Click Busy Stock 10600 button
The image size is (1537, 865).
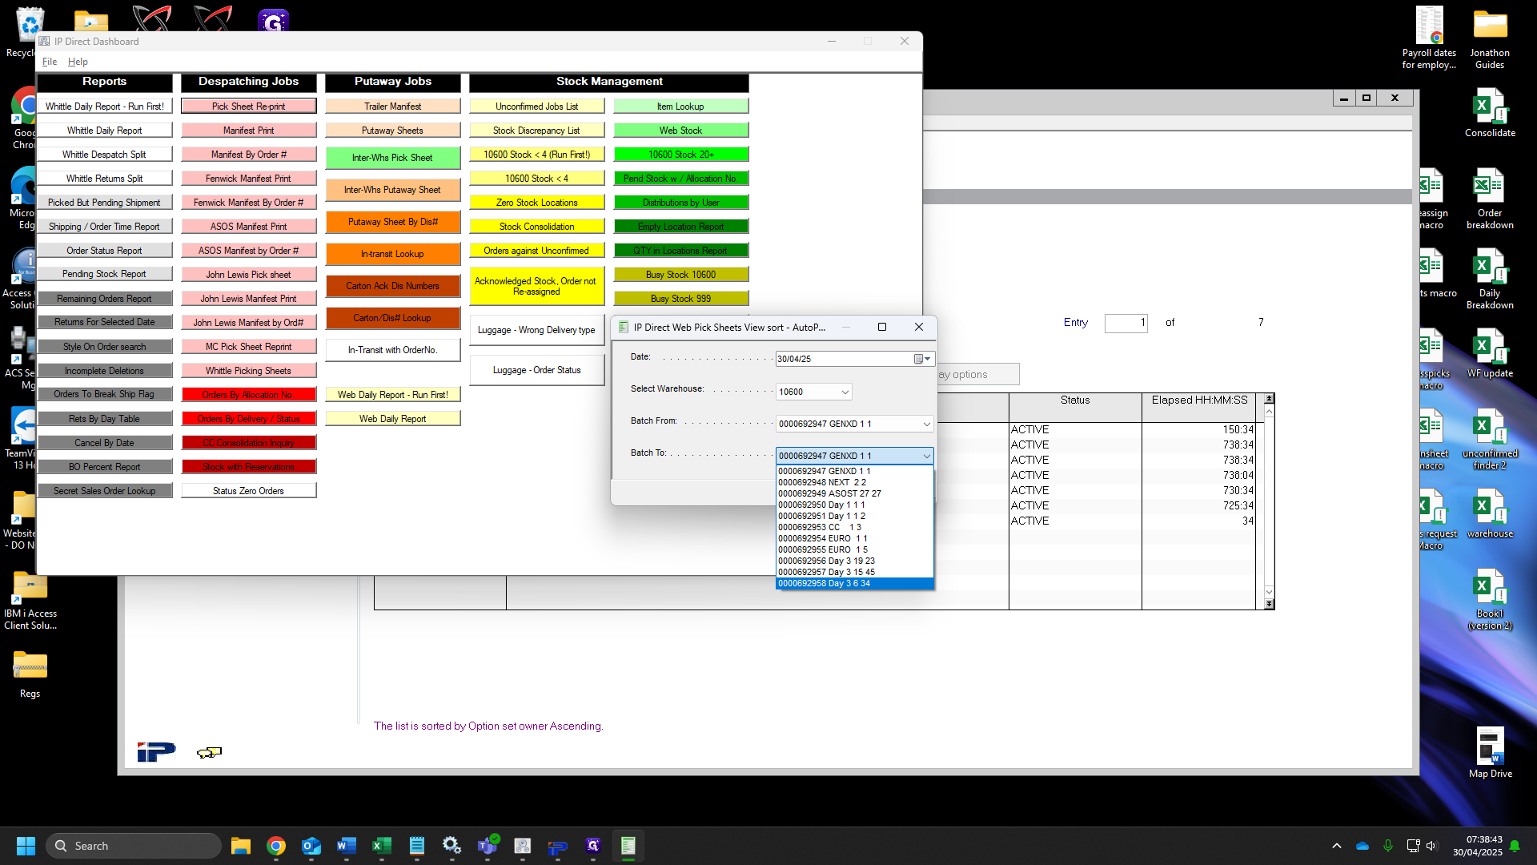click(x=680, y=275)
